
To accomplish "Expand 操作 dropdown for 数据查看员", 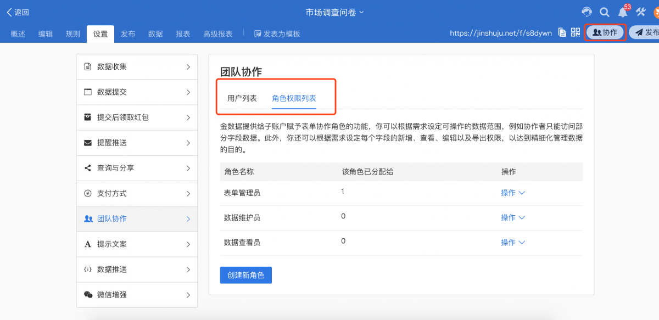I will tap(513, 242).
